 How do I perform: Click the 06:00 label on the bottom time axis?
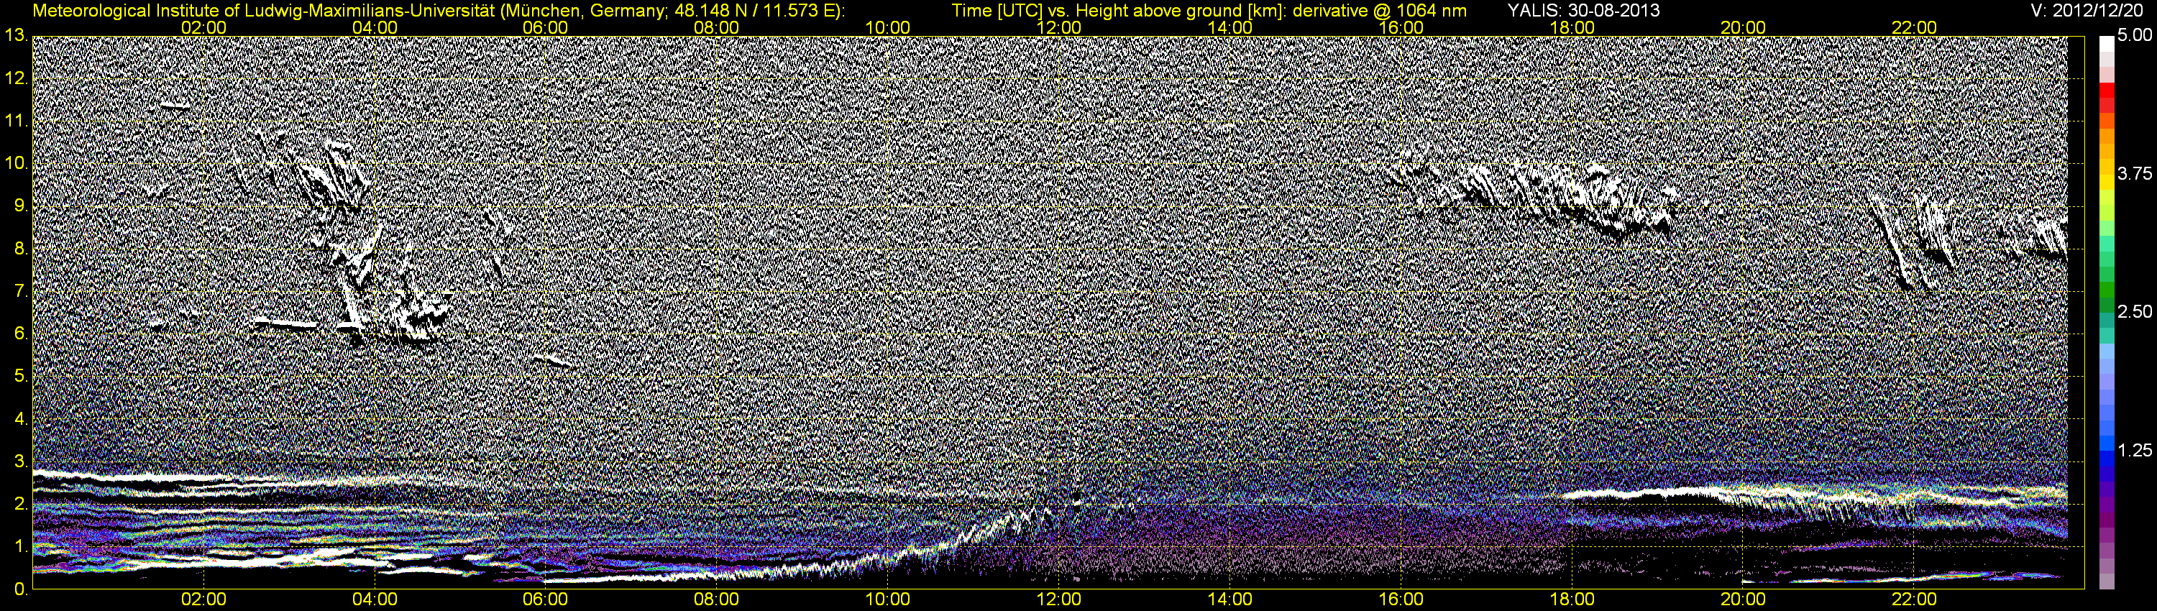click(545, 600)
